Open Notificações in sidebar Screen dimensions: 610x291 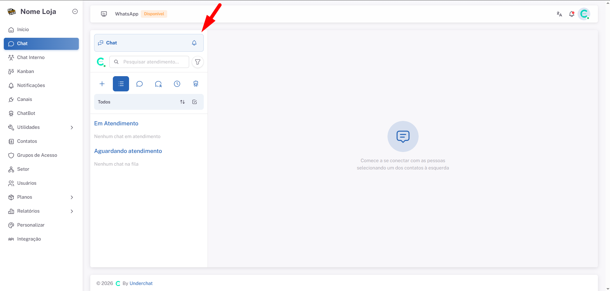click(x=41, y=85)
